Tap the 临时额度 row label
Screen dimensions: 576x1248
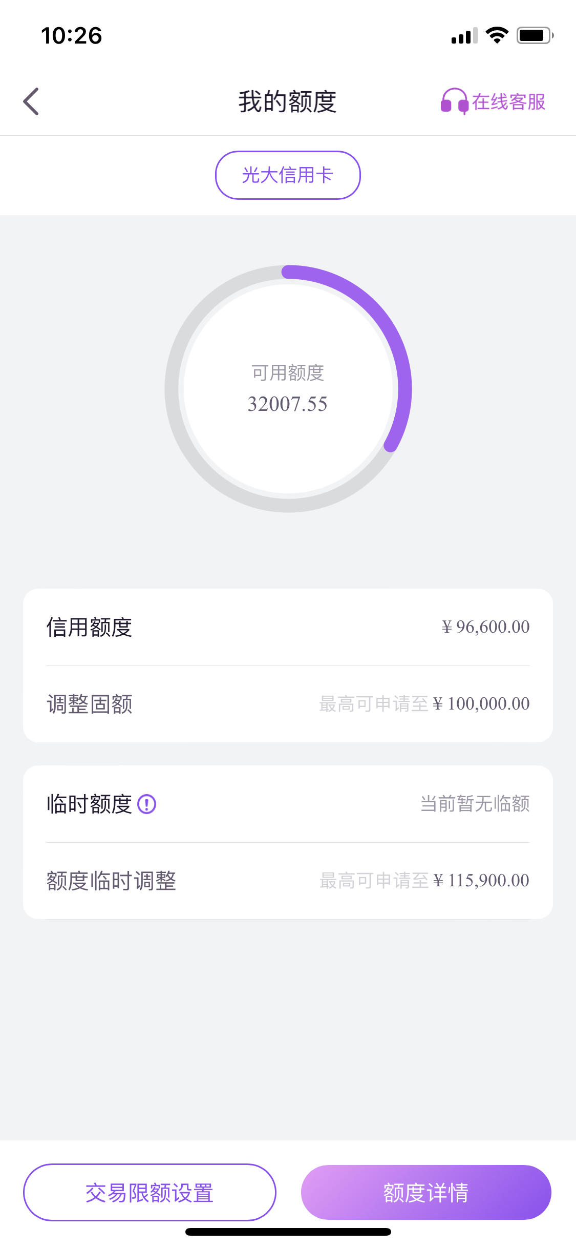(x=90, y=804)
